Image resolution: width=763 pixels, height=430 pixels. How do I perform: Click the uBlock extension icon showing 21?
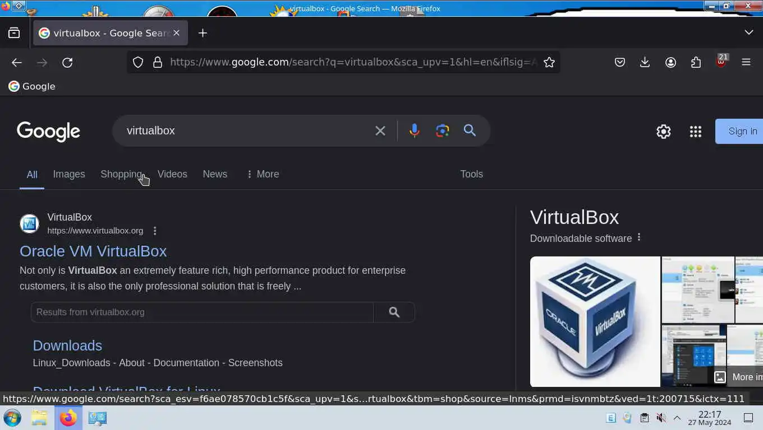721,61
